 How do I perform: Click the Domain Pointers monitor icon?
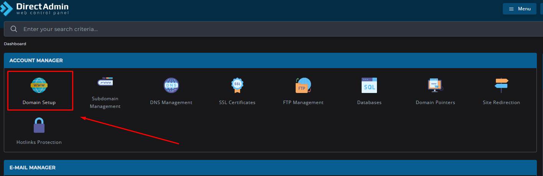coord(435,85)
